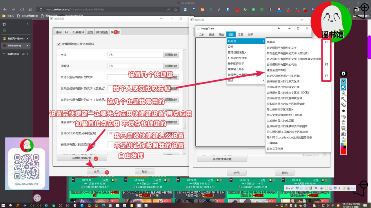The height and width of the screenshot is (208, 371).
Task: Click the 预翻译 shortcut input field showing F8
Action: (135, 66)
